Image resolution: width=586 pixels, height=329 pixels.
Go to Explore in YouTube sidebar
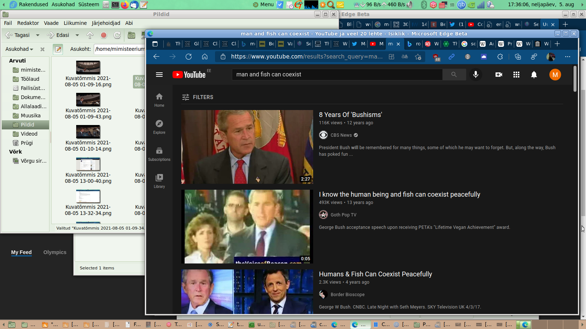click(159, 126)
